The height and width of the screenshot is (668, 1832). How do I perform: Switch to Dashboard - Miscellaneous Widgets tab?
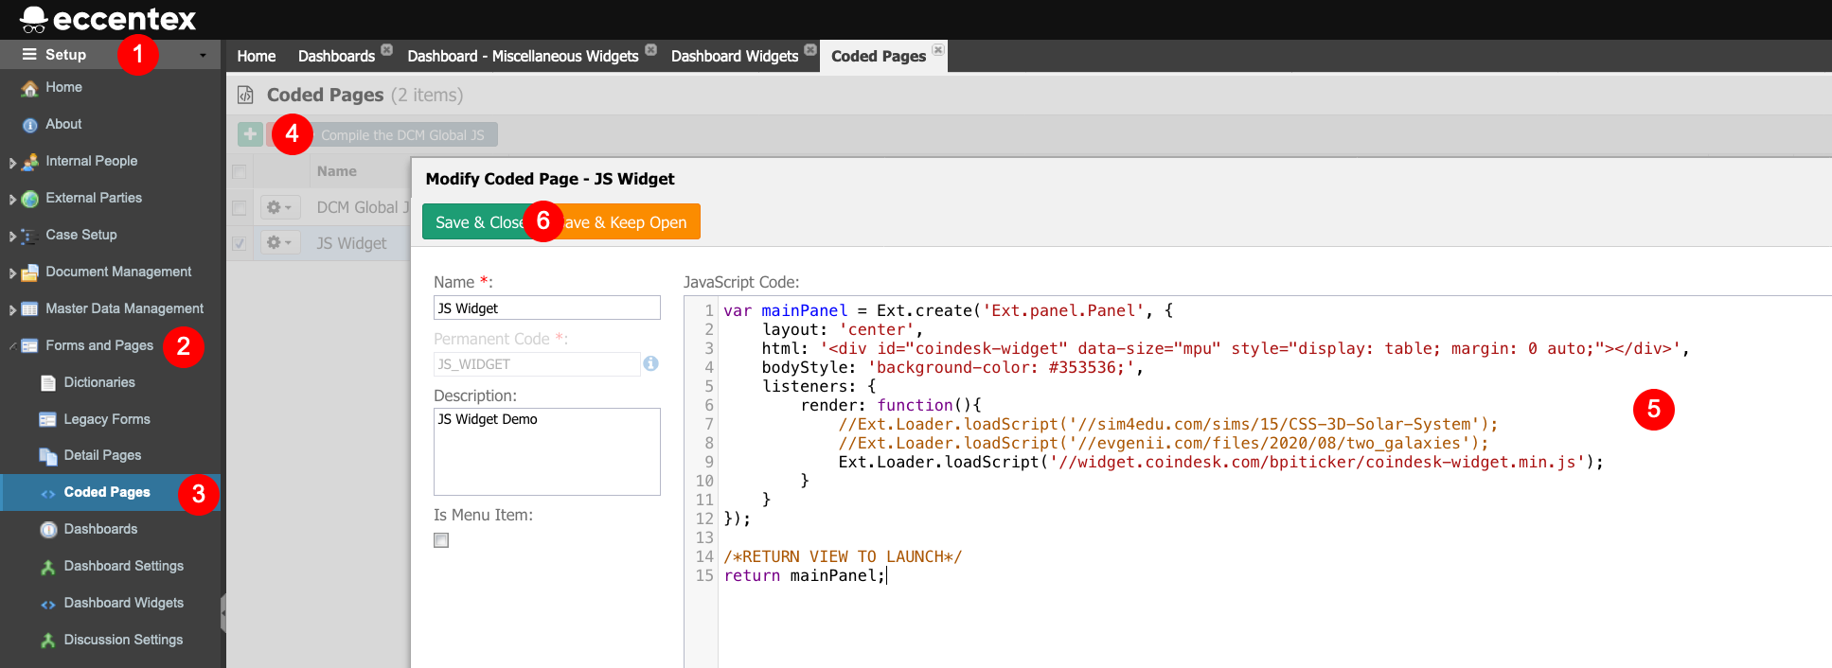point(523,56)
